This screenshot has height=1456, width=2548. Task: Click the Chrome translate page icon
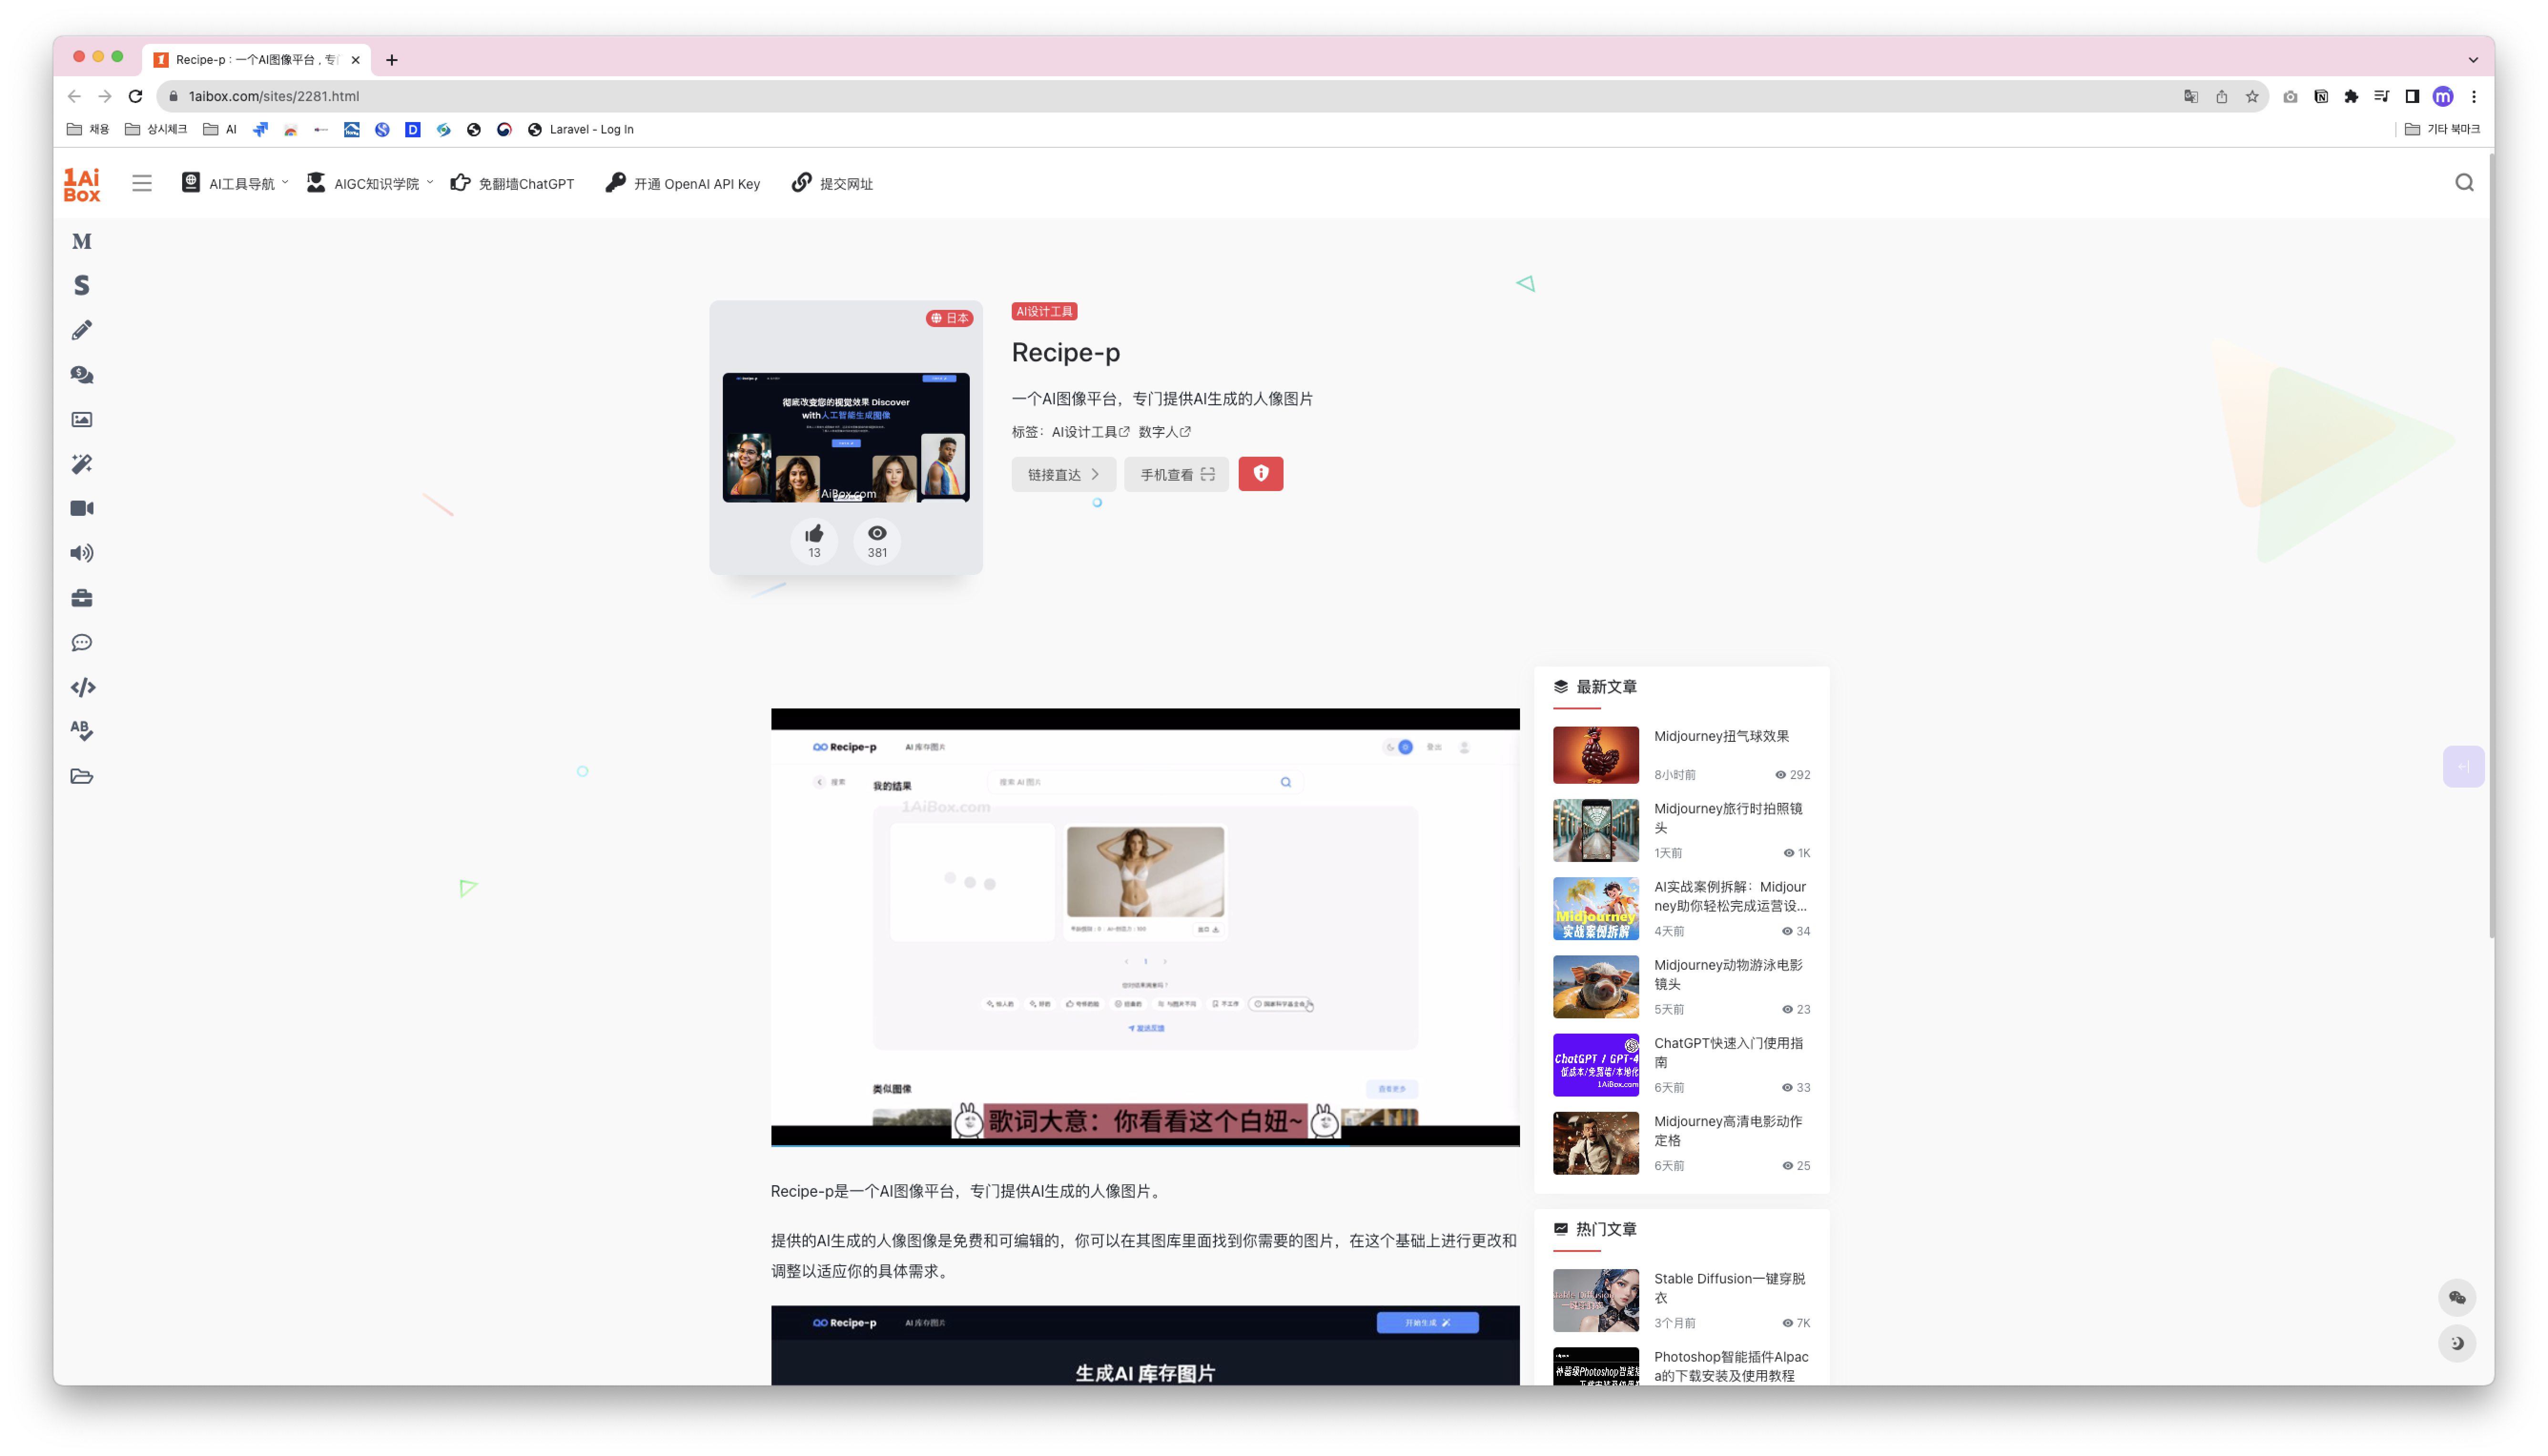click(2190, 97)
